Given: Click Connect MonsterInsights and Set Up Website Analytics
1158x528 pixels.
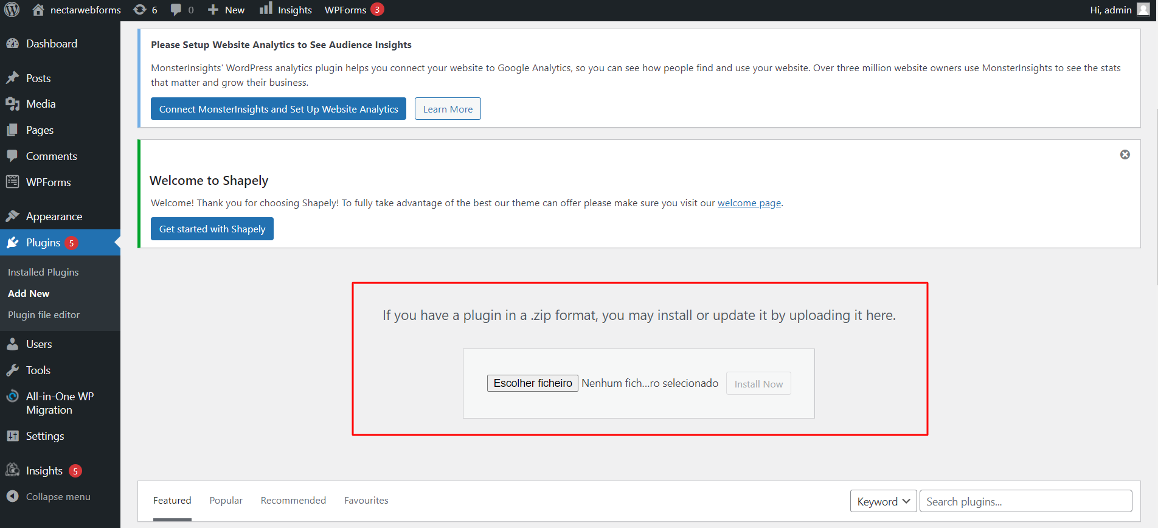Looking at the screenshot, I should pos(279,109).
